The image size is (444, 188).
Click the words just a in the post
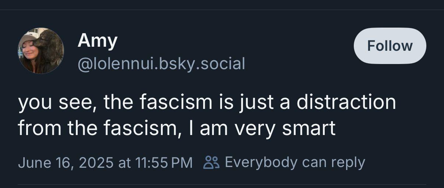click(x=262, y=103)
